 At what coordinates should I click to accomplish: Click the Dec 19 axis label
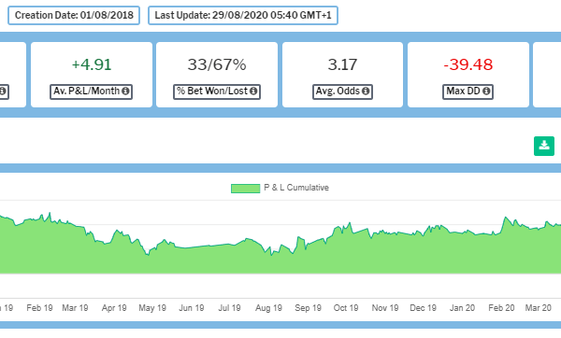click(424, 308)
